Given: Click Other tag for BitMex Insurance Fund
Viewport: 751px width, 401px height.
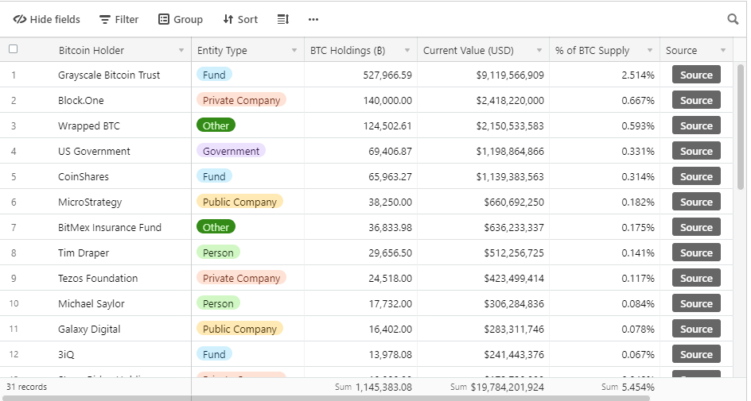Looking at the screenshot, I should click(216, 227).
